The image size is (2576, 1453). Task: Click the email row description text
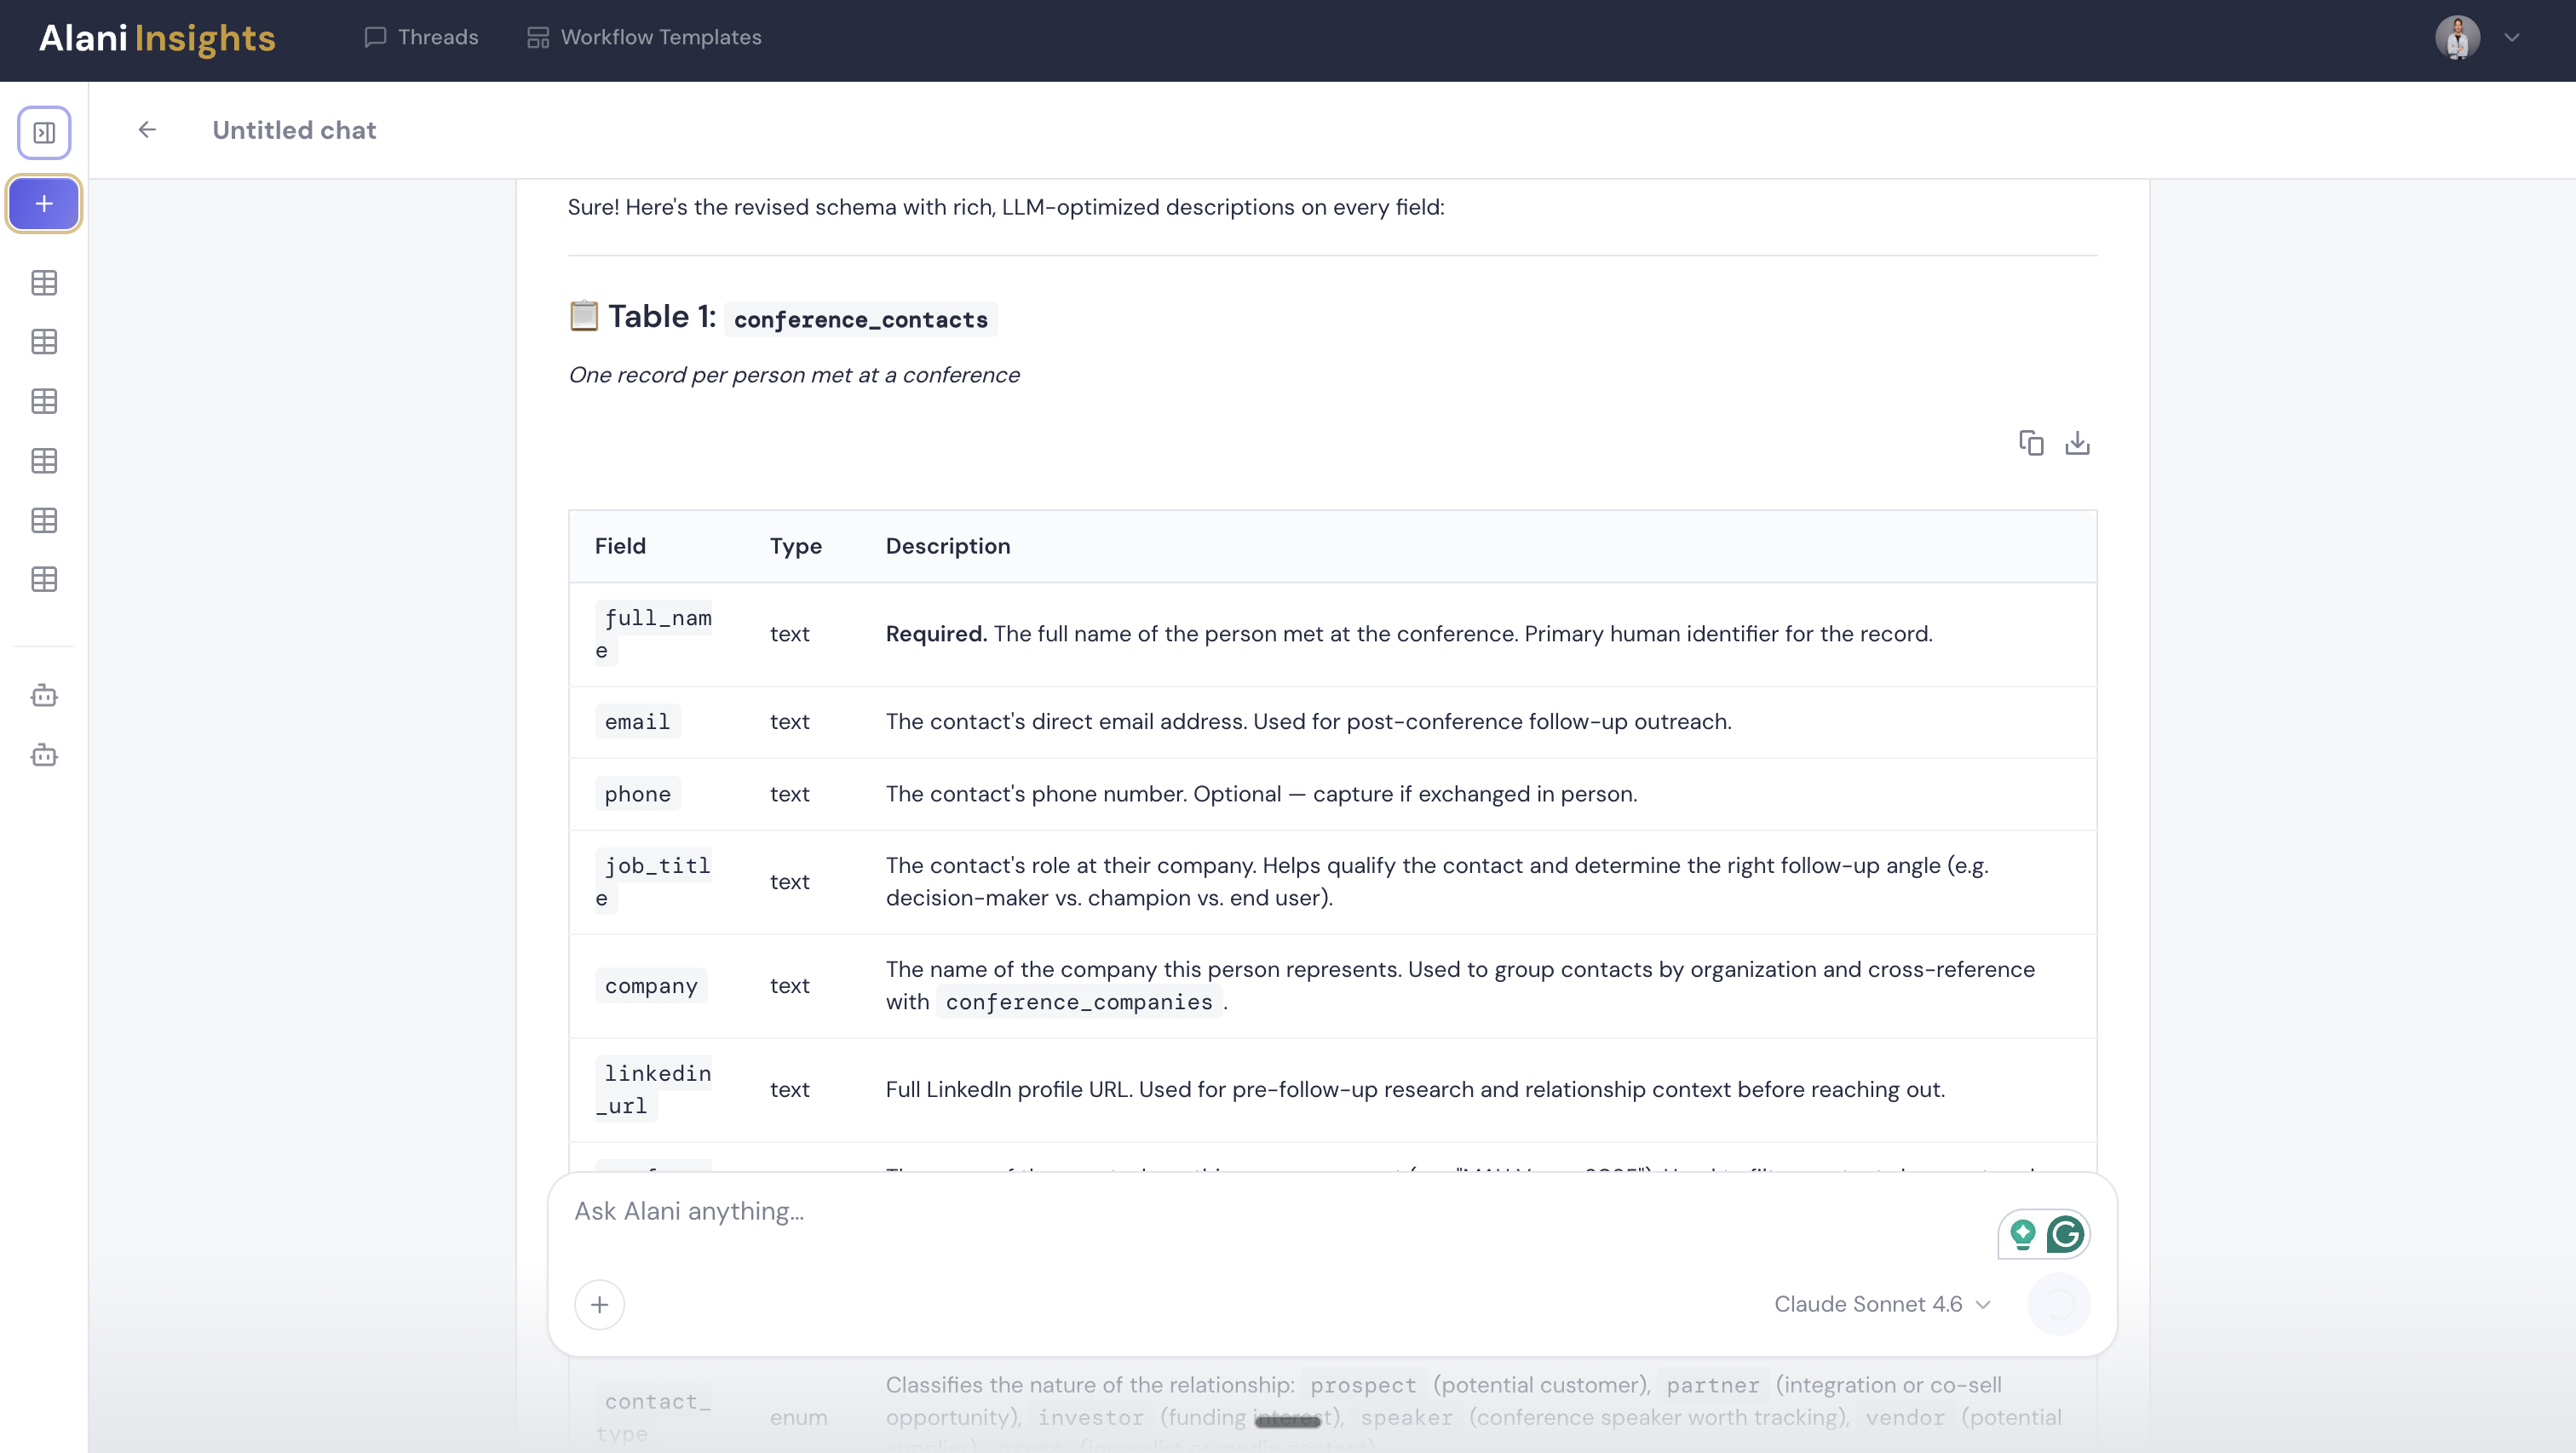(1308, 722)
